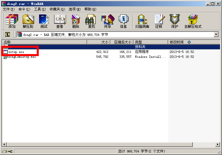Click the DingComSetUp.msi file icon
This screenshot has width=222, height=155.
pyautogui.click(x=5, y=57)
